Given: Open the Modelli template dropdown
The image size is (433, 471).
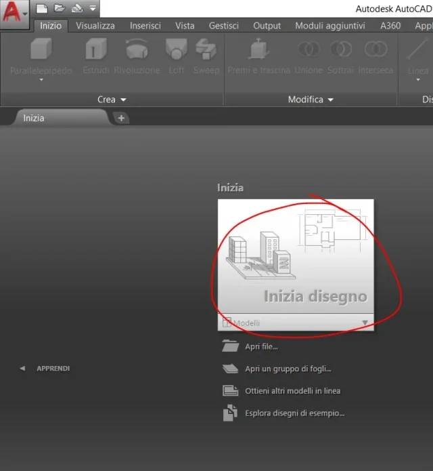Looking at the screenshot, I should click(x=365, y=323).
